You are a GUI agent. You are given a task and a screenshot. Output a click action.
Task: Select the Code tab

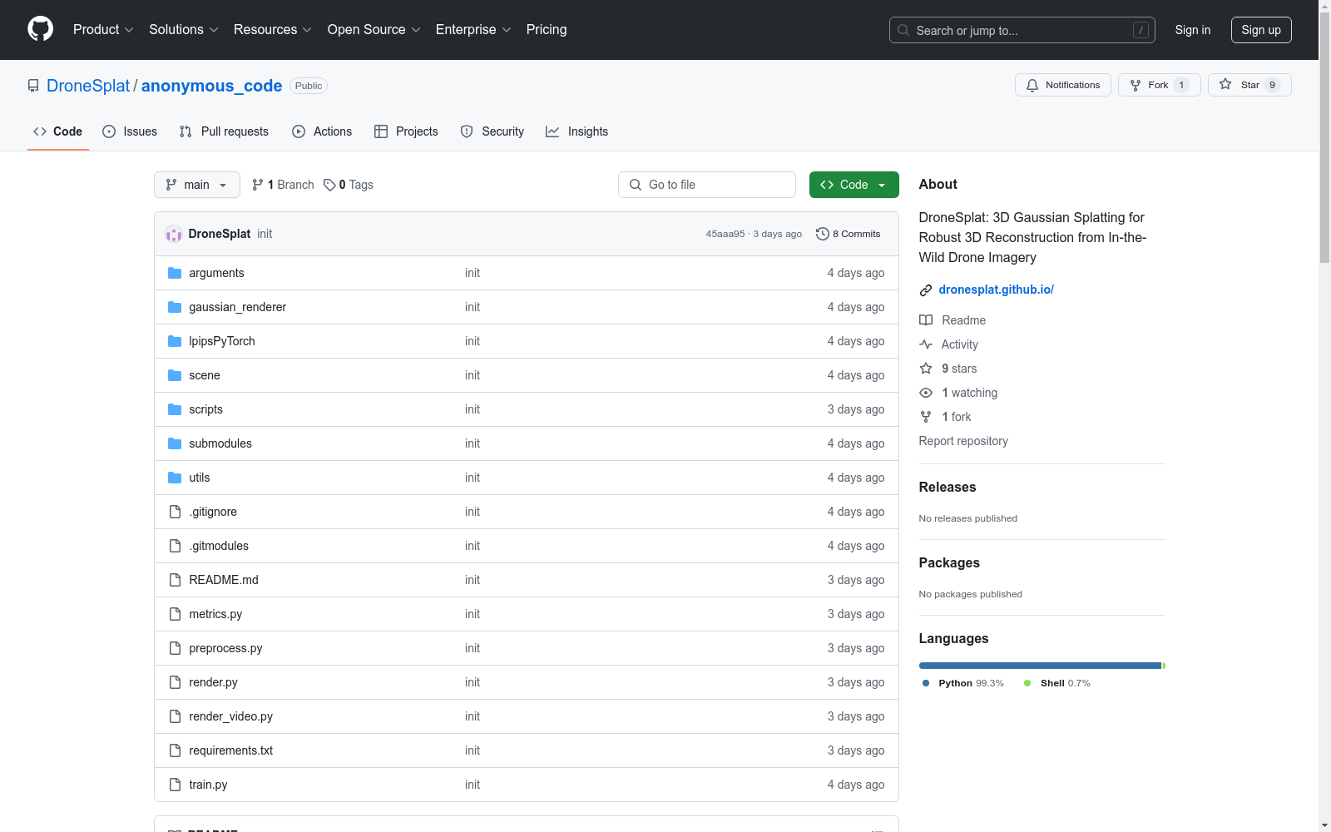[58, 131]
